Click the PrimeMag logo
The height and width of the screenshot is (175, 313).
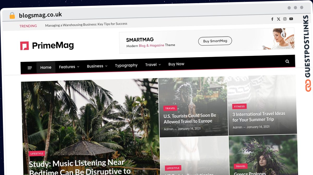pyautogui.click(x=47, y=46)
